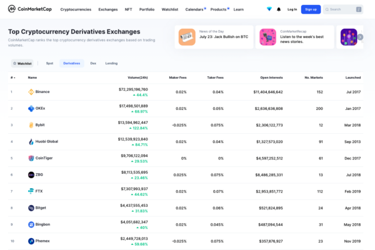
Task: Sort by Maker Fees column header
Action: tap(177, 77)
